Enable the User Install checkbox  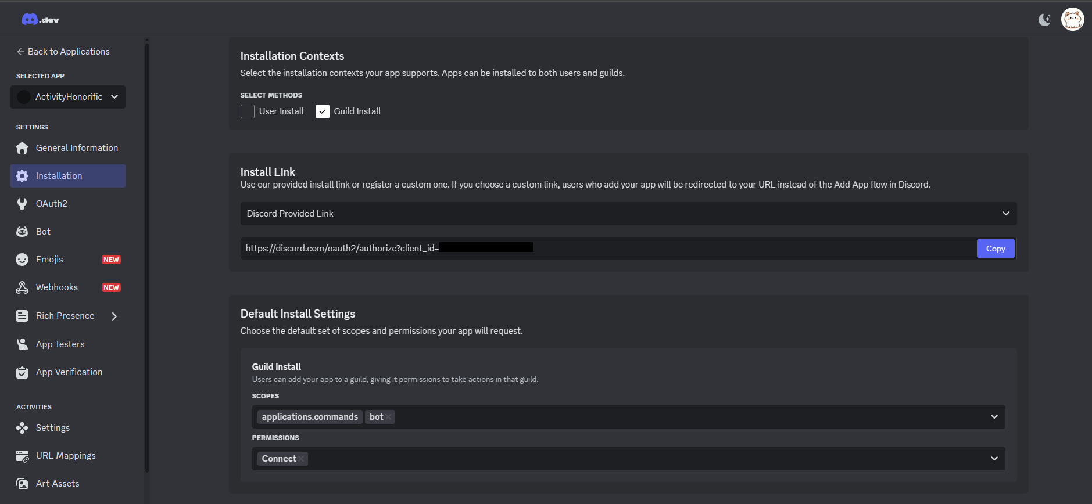point(248,111)
